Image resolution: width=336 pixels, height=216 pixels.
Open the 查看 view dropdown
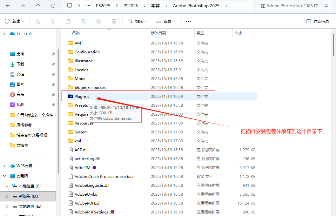coord(165,21)
